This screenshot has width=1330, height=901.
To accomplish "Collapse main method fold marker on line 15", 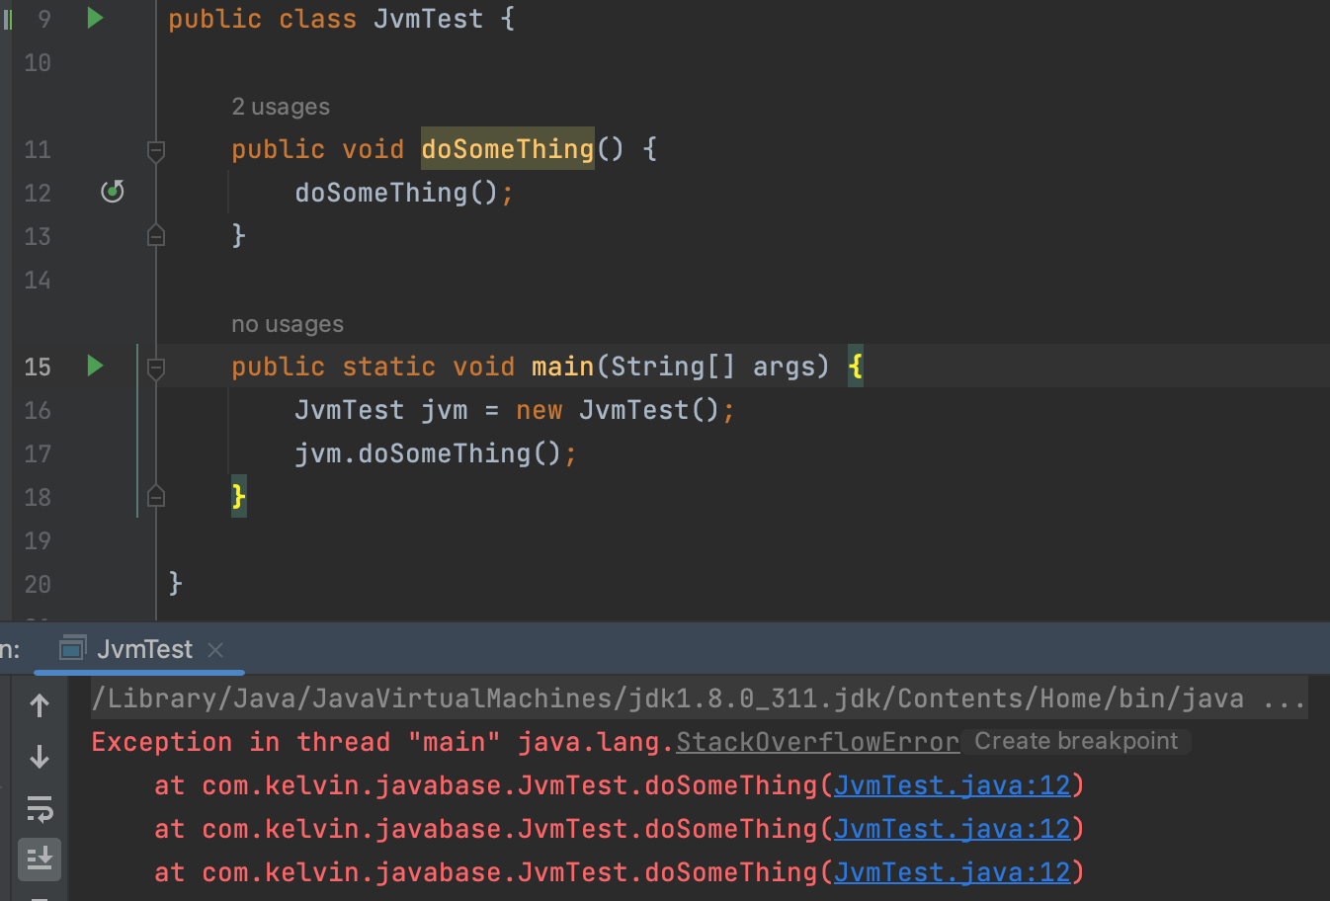I will (156, 368).
